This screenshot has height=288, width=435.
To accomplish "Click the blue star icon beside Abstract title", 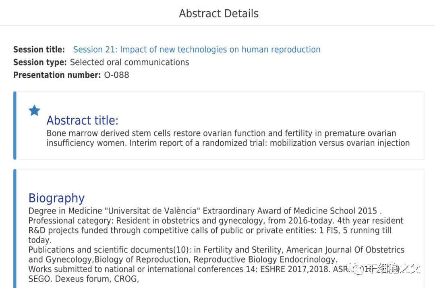I will click(x=34, y=110).
